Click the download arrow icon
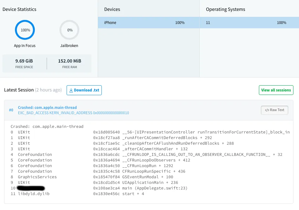 pos(71,90)
